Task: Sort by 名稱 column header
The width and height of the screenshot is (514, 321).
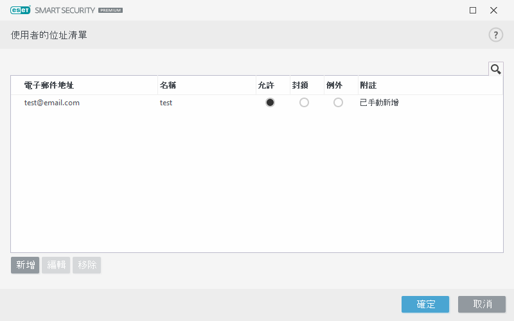Action: [x=168, y=85]
